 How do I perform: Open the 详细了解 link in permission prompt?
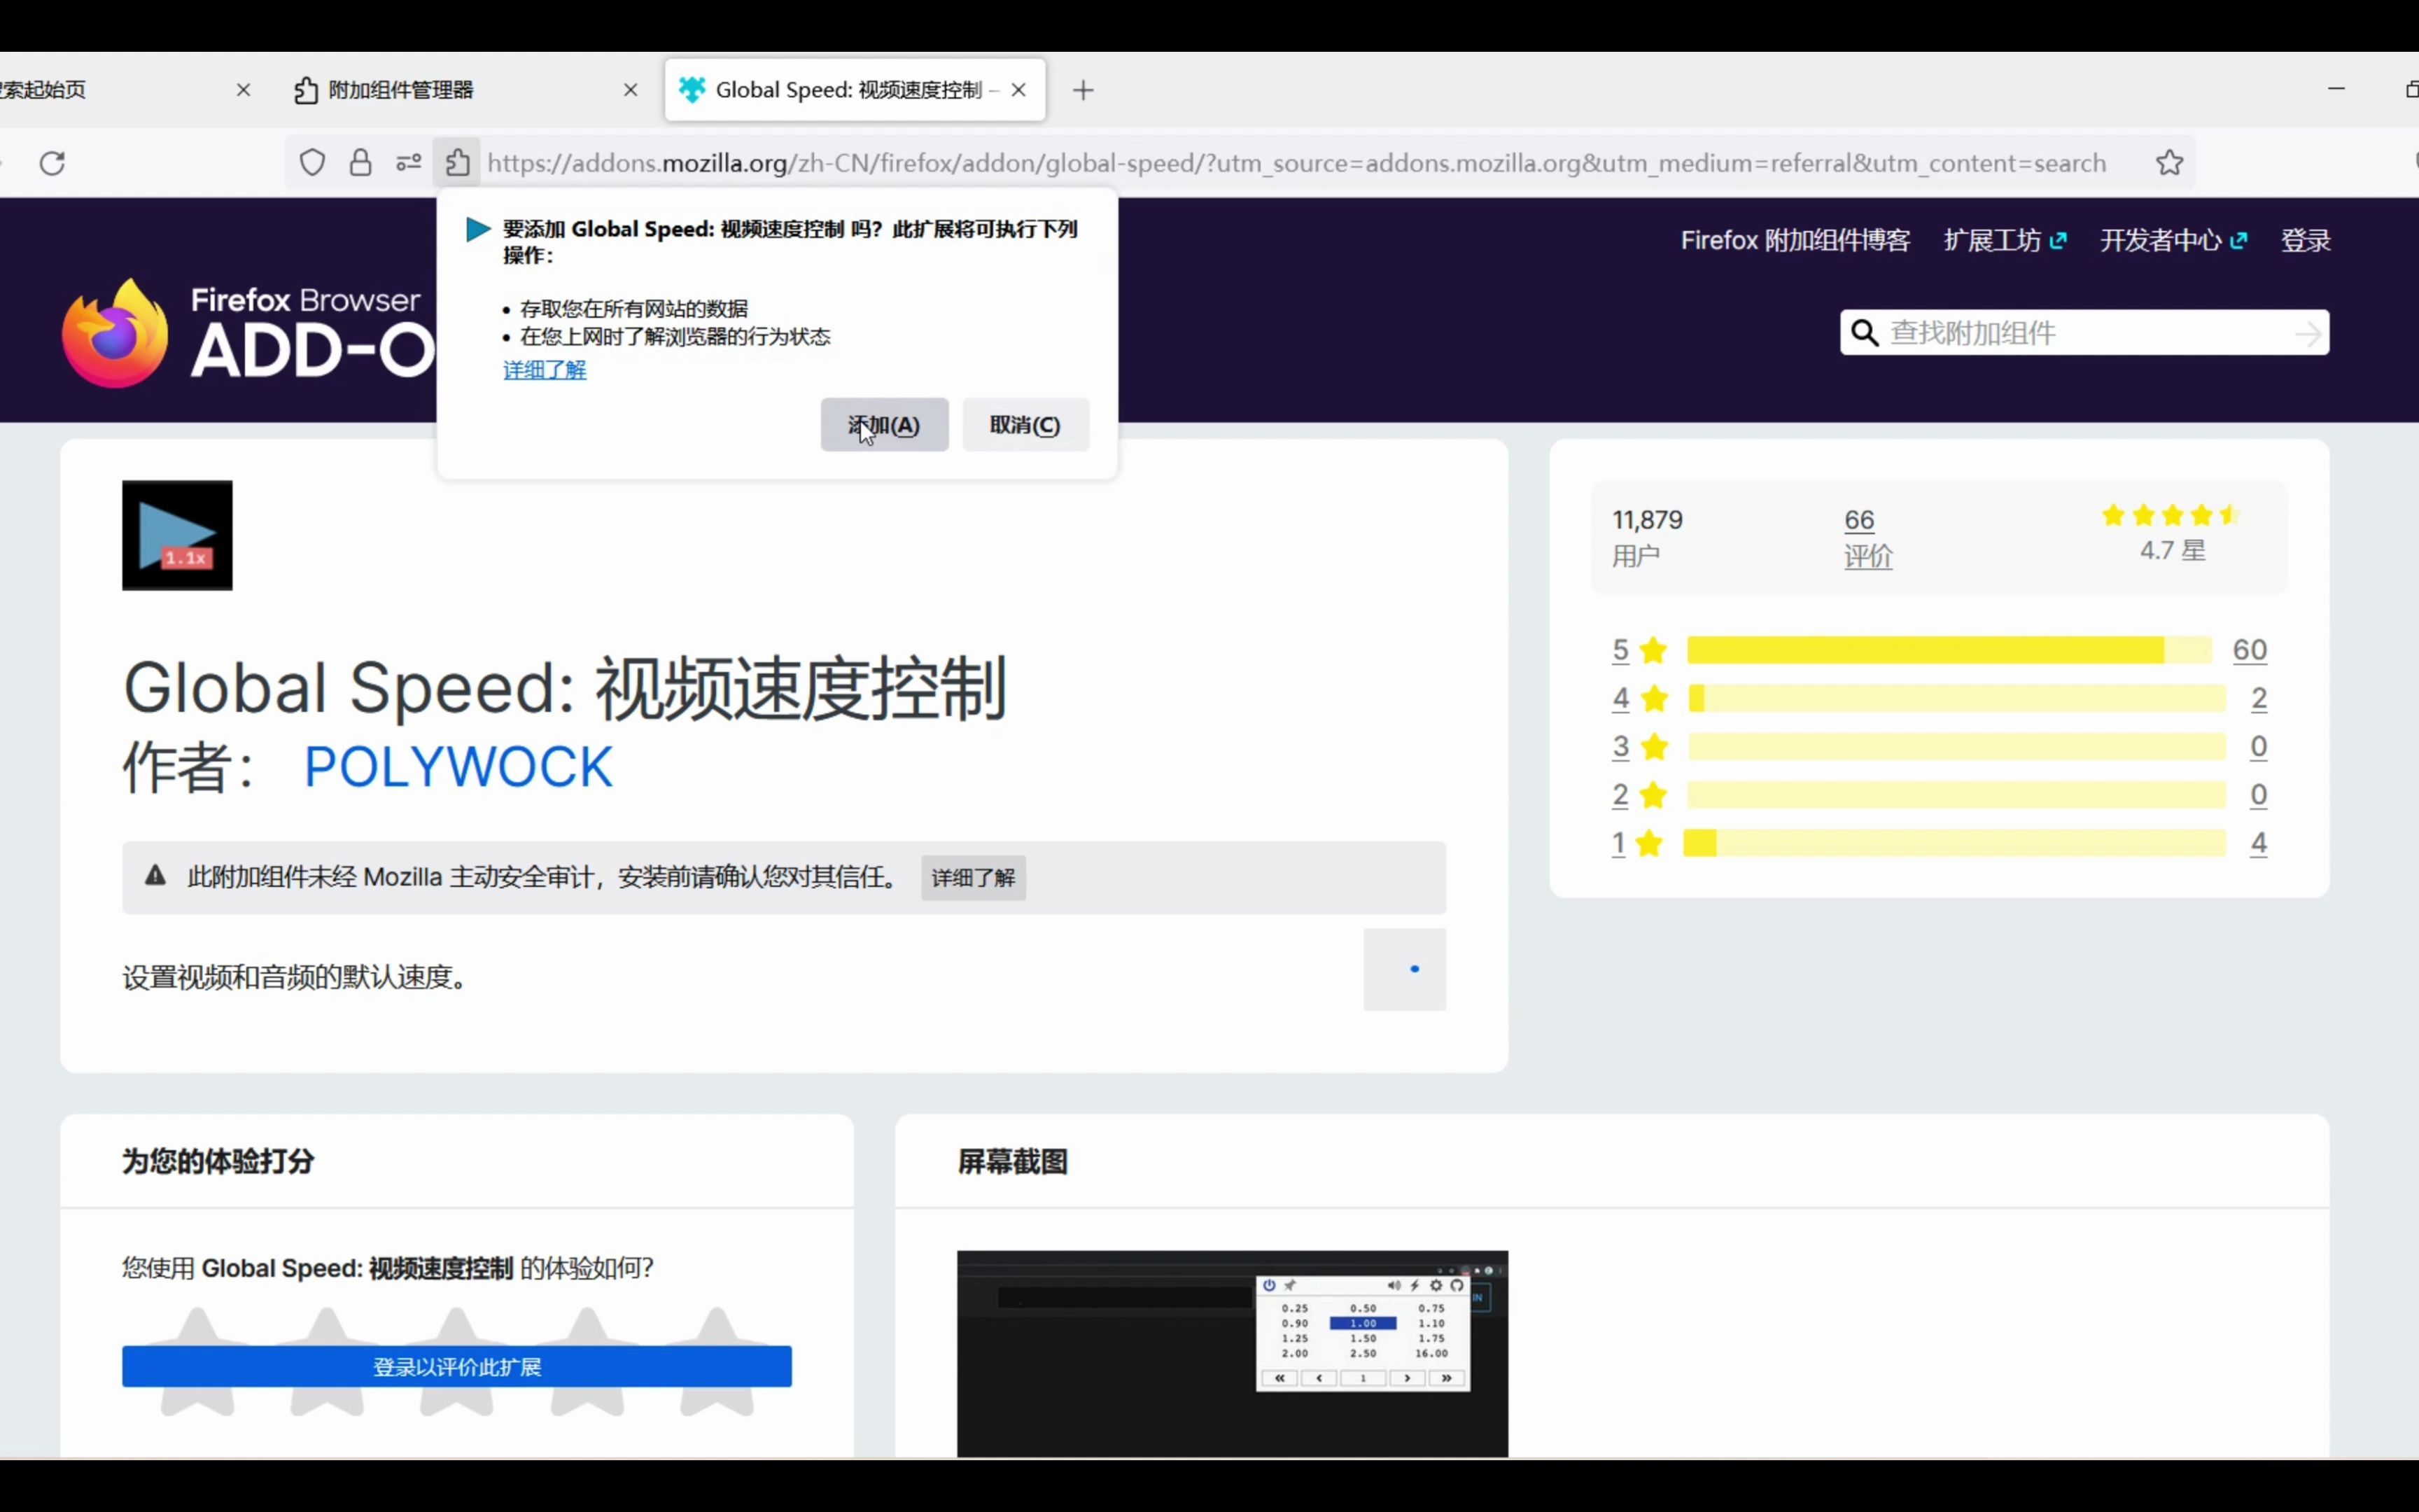pos(545,370)
